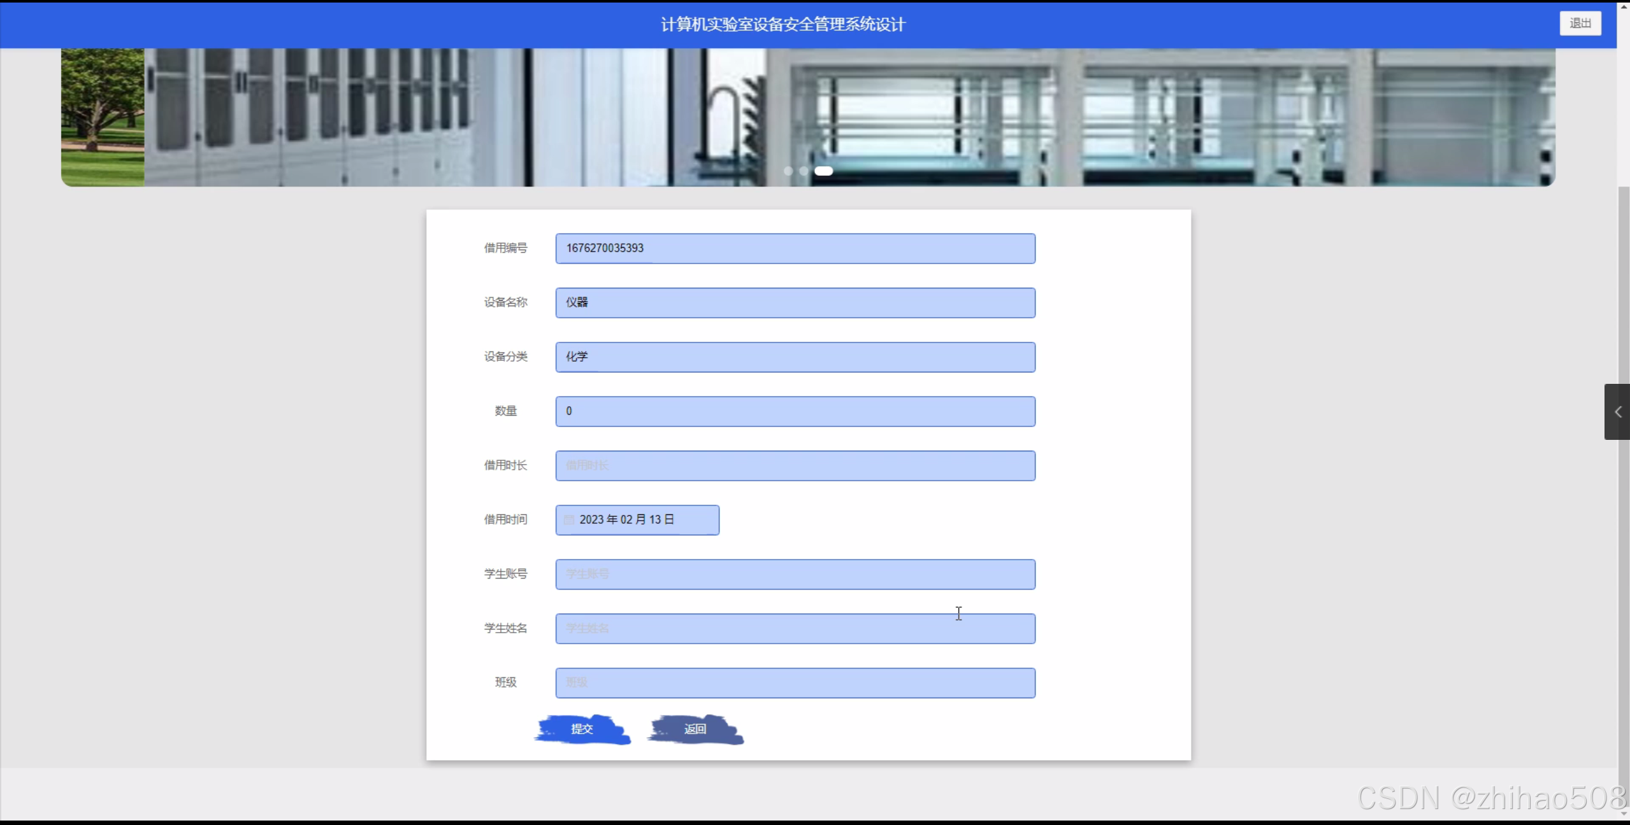1630x825 pixels.
Task: Select the second carousel indicator dot
Action: pyautogui.click(x=804, y=171)
